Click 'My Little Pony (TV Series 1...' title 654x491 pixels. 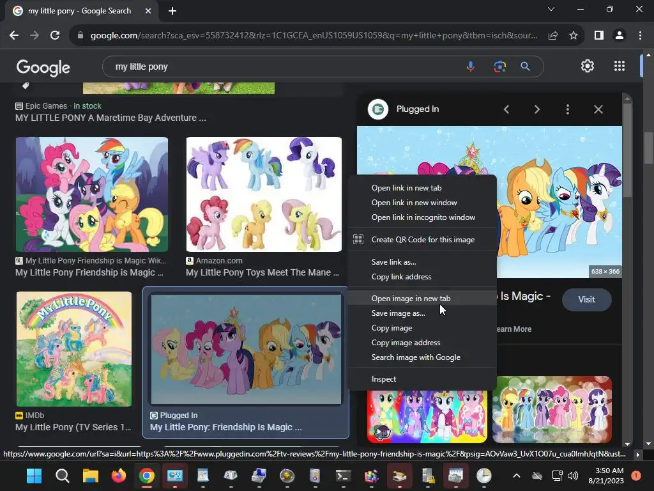73,427
